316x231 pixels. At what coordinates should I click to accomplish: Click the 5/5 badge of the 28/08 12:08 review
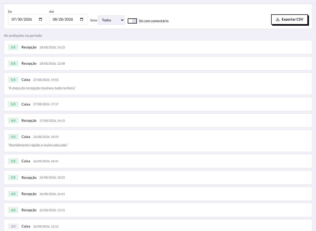pos(13,64)
